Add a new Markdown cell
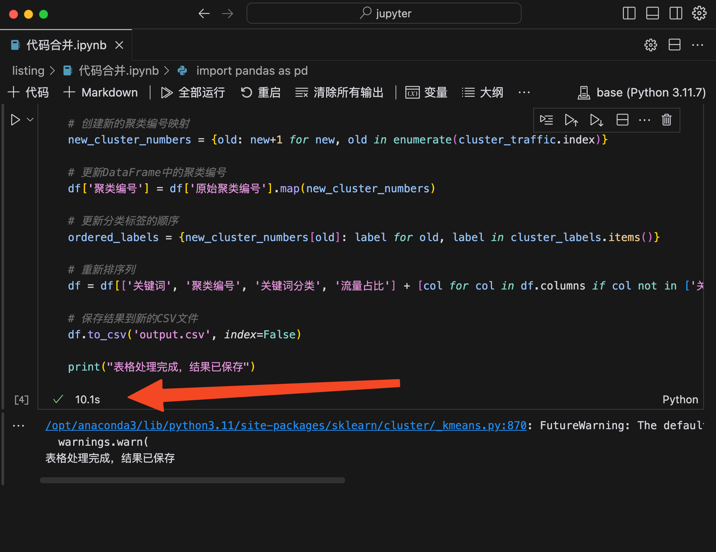The image size is (716, 552). [x=101, y=92]
